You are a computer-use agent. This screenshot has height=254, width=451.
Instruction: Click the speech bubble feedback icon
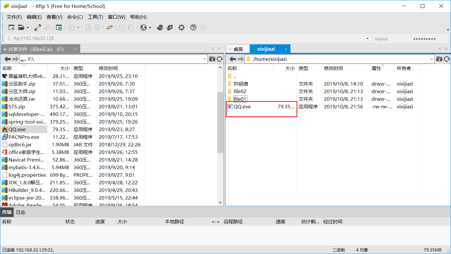[x=203, y=28]
